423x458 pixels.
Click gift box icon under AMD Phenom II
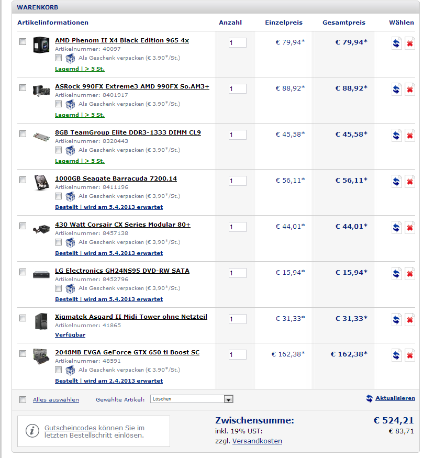(x=70, y=59)
